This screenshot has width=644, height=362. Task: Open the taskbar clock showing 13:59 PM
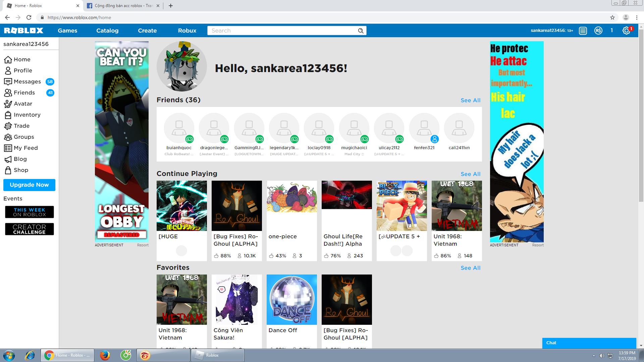tap(627, 356)
